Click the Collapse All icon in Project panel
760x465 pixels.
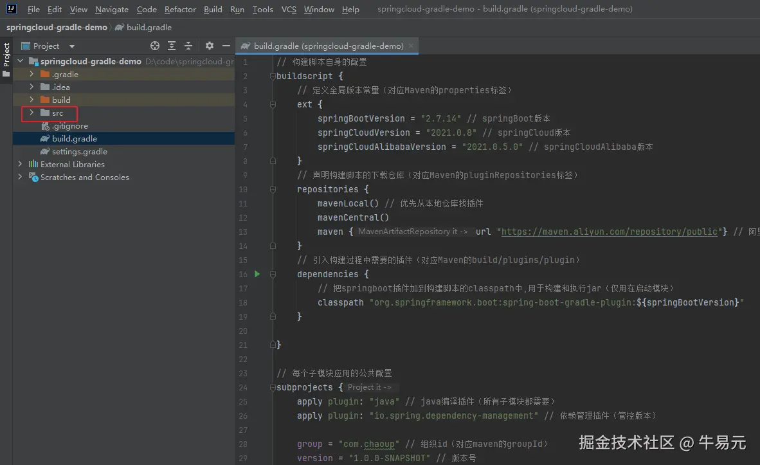(188, 46)
